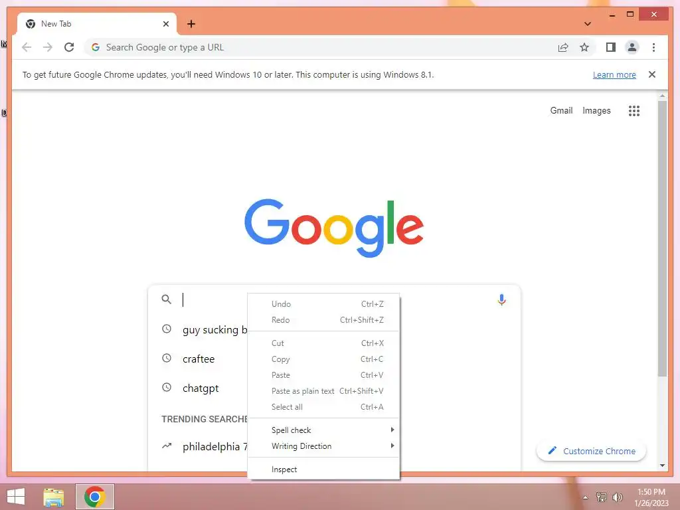The width and height of the screenshot is (680, 510).
Task: Click the Google logo
Action: click(334, 228)
